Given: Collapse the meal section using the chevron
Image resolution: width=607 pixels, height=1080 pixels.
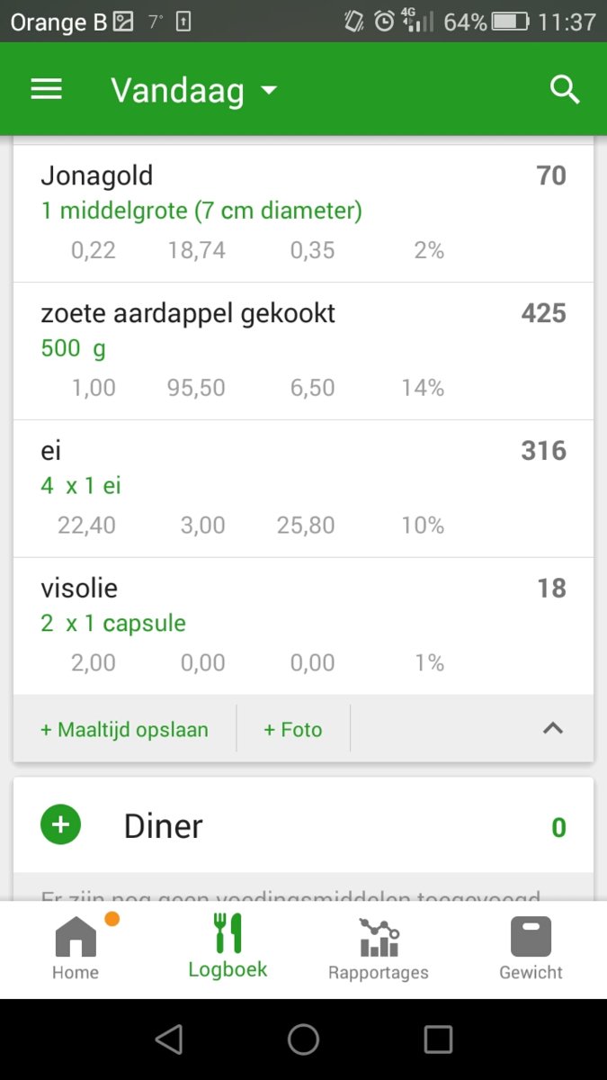Looking at the screenshot, I should coord(552,728).
